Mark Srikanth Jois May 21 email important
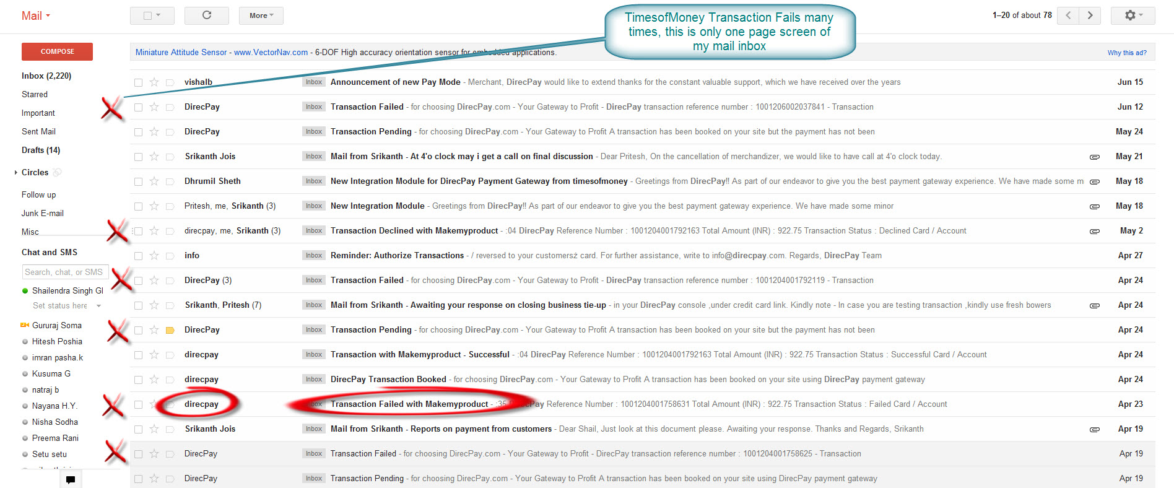This screenshot has height=488, width=1174. 170,157
